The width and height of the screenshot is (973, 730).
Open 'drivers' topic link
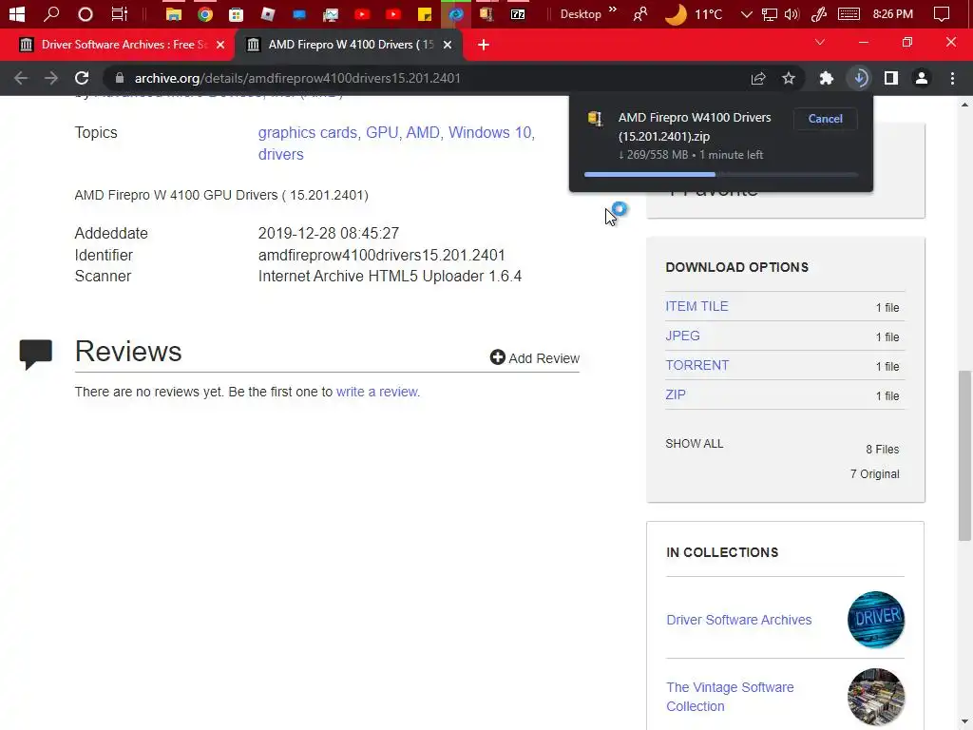(x=280, y=154)
